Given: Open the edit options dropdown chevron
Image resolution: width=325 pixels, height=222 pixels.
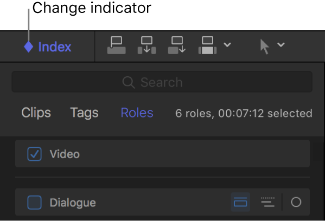Looking at the screenshot, I should (x=227, y=44).
